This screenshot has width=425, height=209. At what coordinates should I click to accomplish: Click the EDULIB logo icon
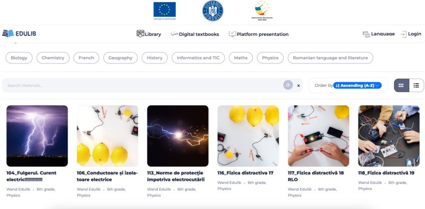click(x=8, y=34)
